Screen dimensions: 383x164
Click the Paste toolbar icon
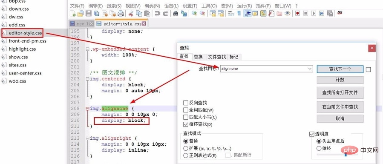(147, 14)
